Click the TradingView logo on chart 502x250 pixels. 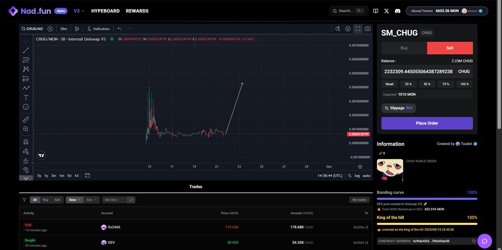click(41, 156)
